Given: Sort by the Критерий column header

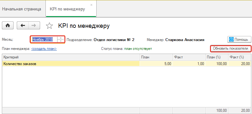Looking at the screenshot, I should pos(71,57).
